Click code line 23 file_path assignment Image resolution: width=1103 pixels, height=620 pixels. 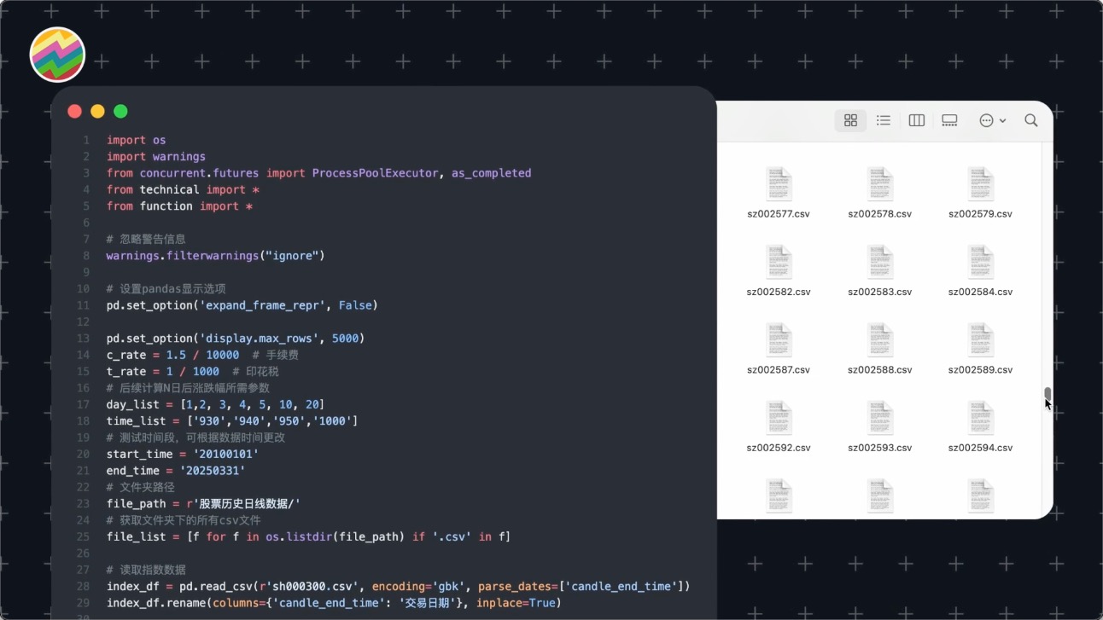tap(203, 504)
